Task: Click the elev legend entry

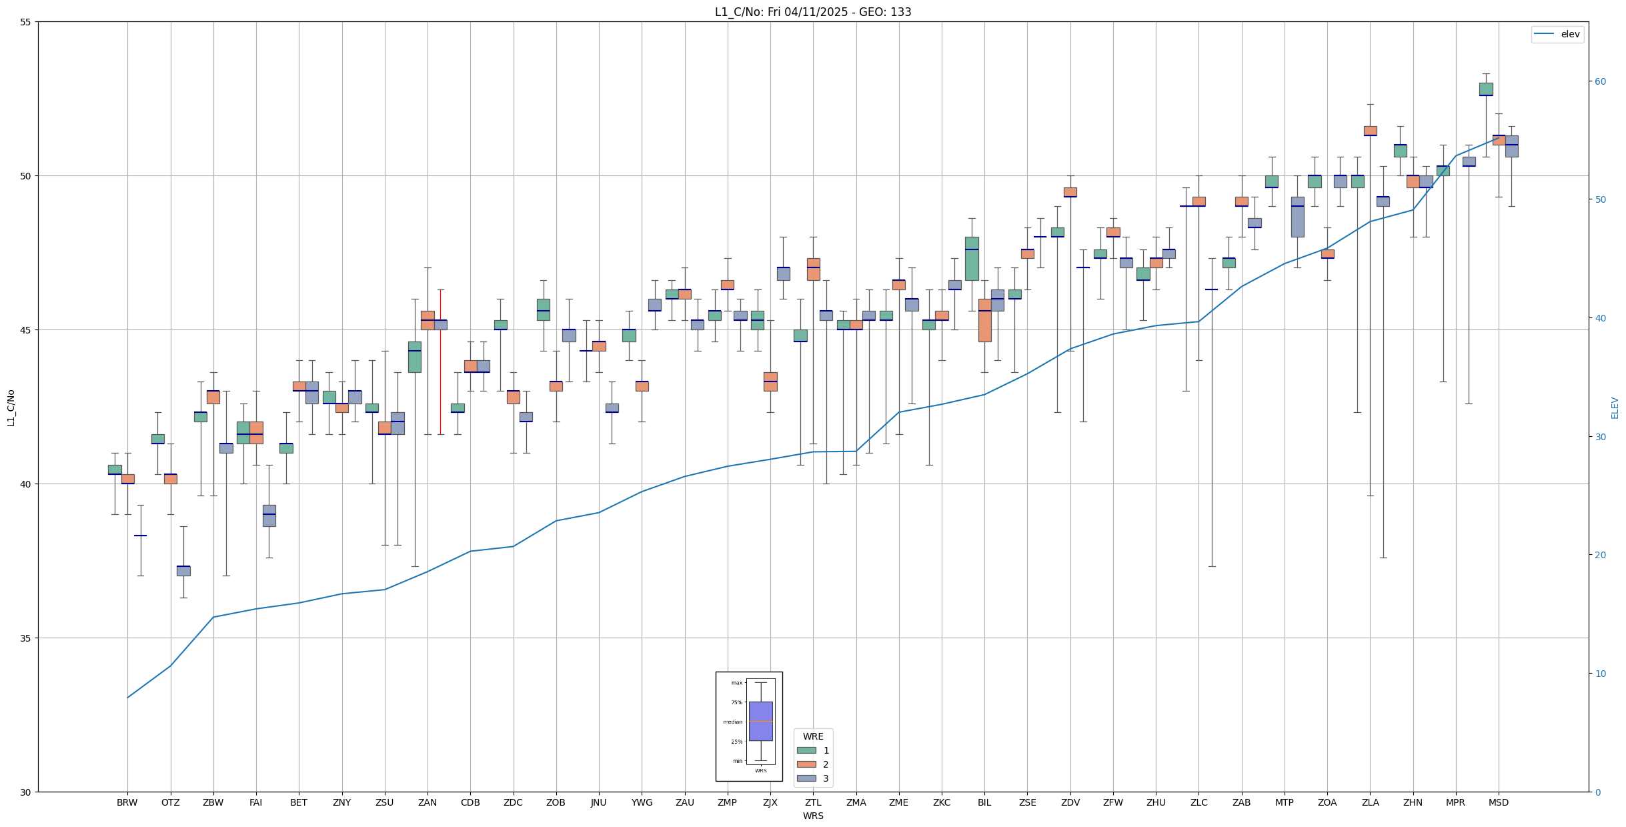Action: [1569, 34]
